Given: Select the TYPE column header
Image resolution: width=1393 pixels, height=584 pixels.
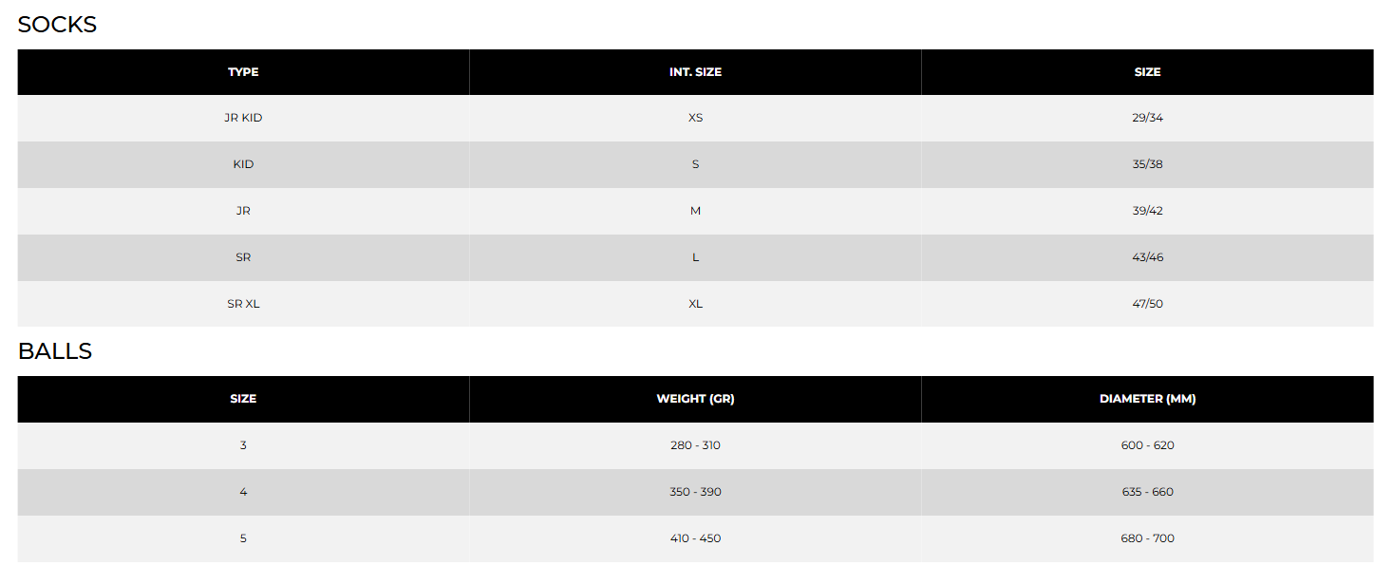Looking at the screenshot, I should point(243,72).
